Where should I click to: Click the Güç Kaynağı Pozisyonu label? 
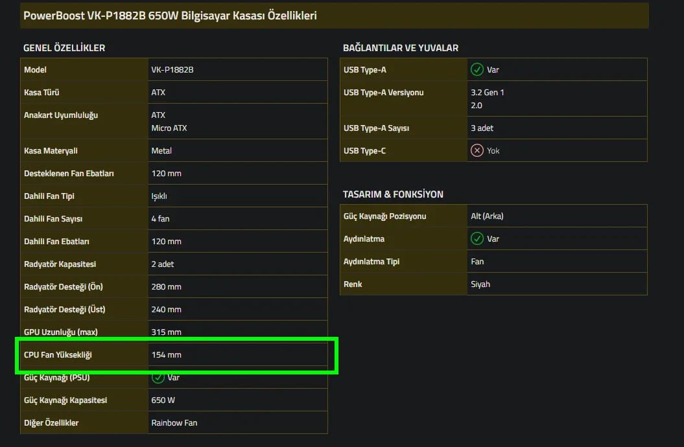pos(384,216)
